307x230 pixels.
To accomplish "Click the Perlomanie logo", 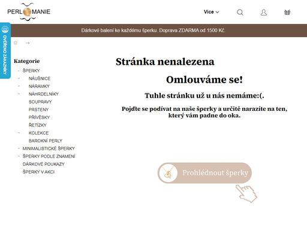I will coord(29,12).
